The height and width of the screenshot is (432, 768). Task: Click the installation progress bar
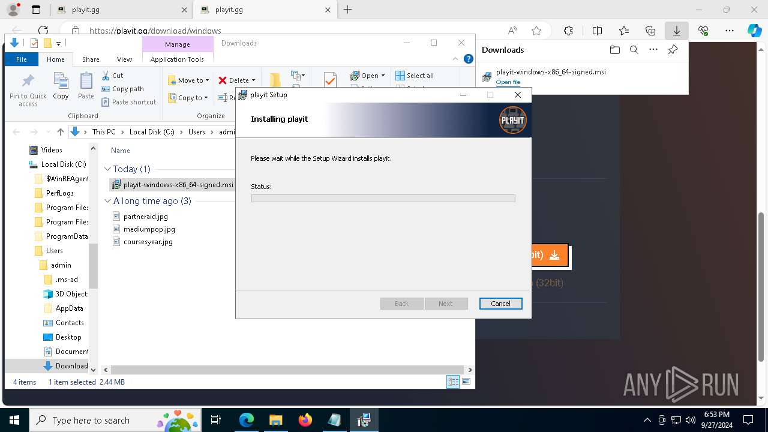[383, 198]
